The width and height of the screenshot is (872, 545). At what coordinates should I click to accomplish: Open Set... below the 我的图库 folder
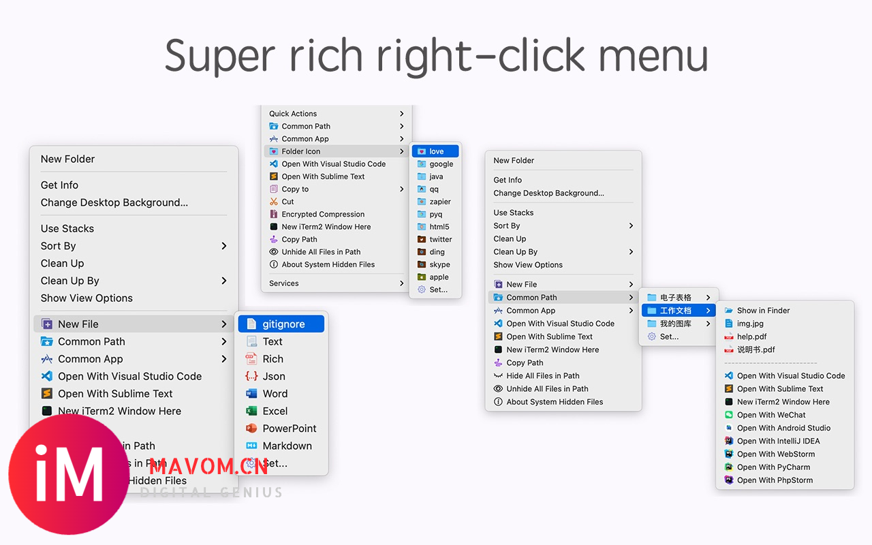(x=679, y=337)
